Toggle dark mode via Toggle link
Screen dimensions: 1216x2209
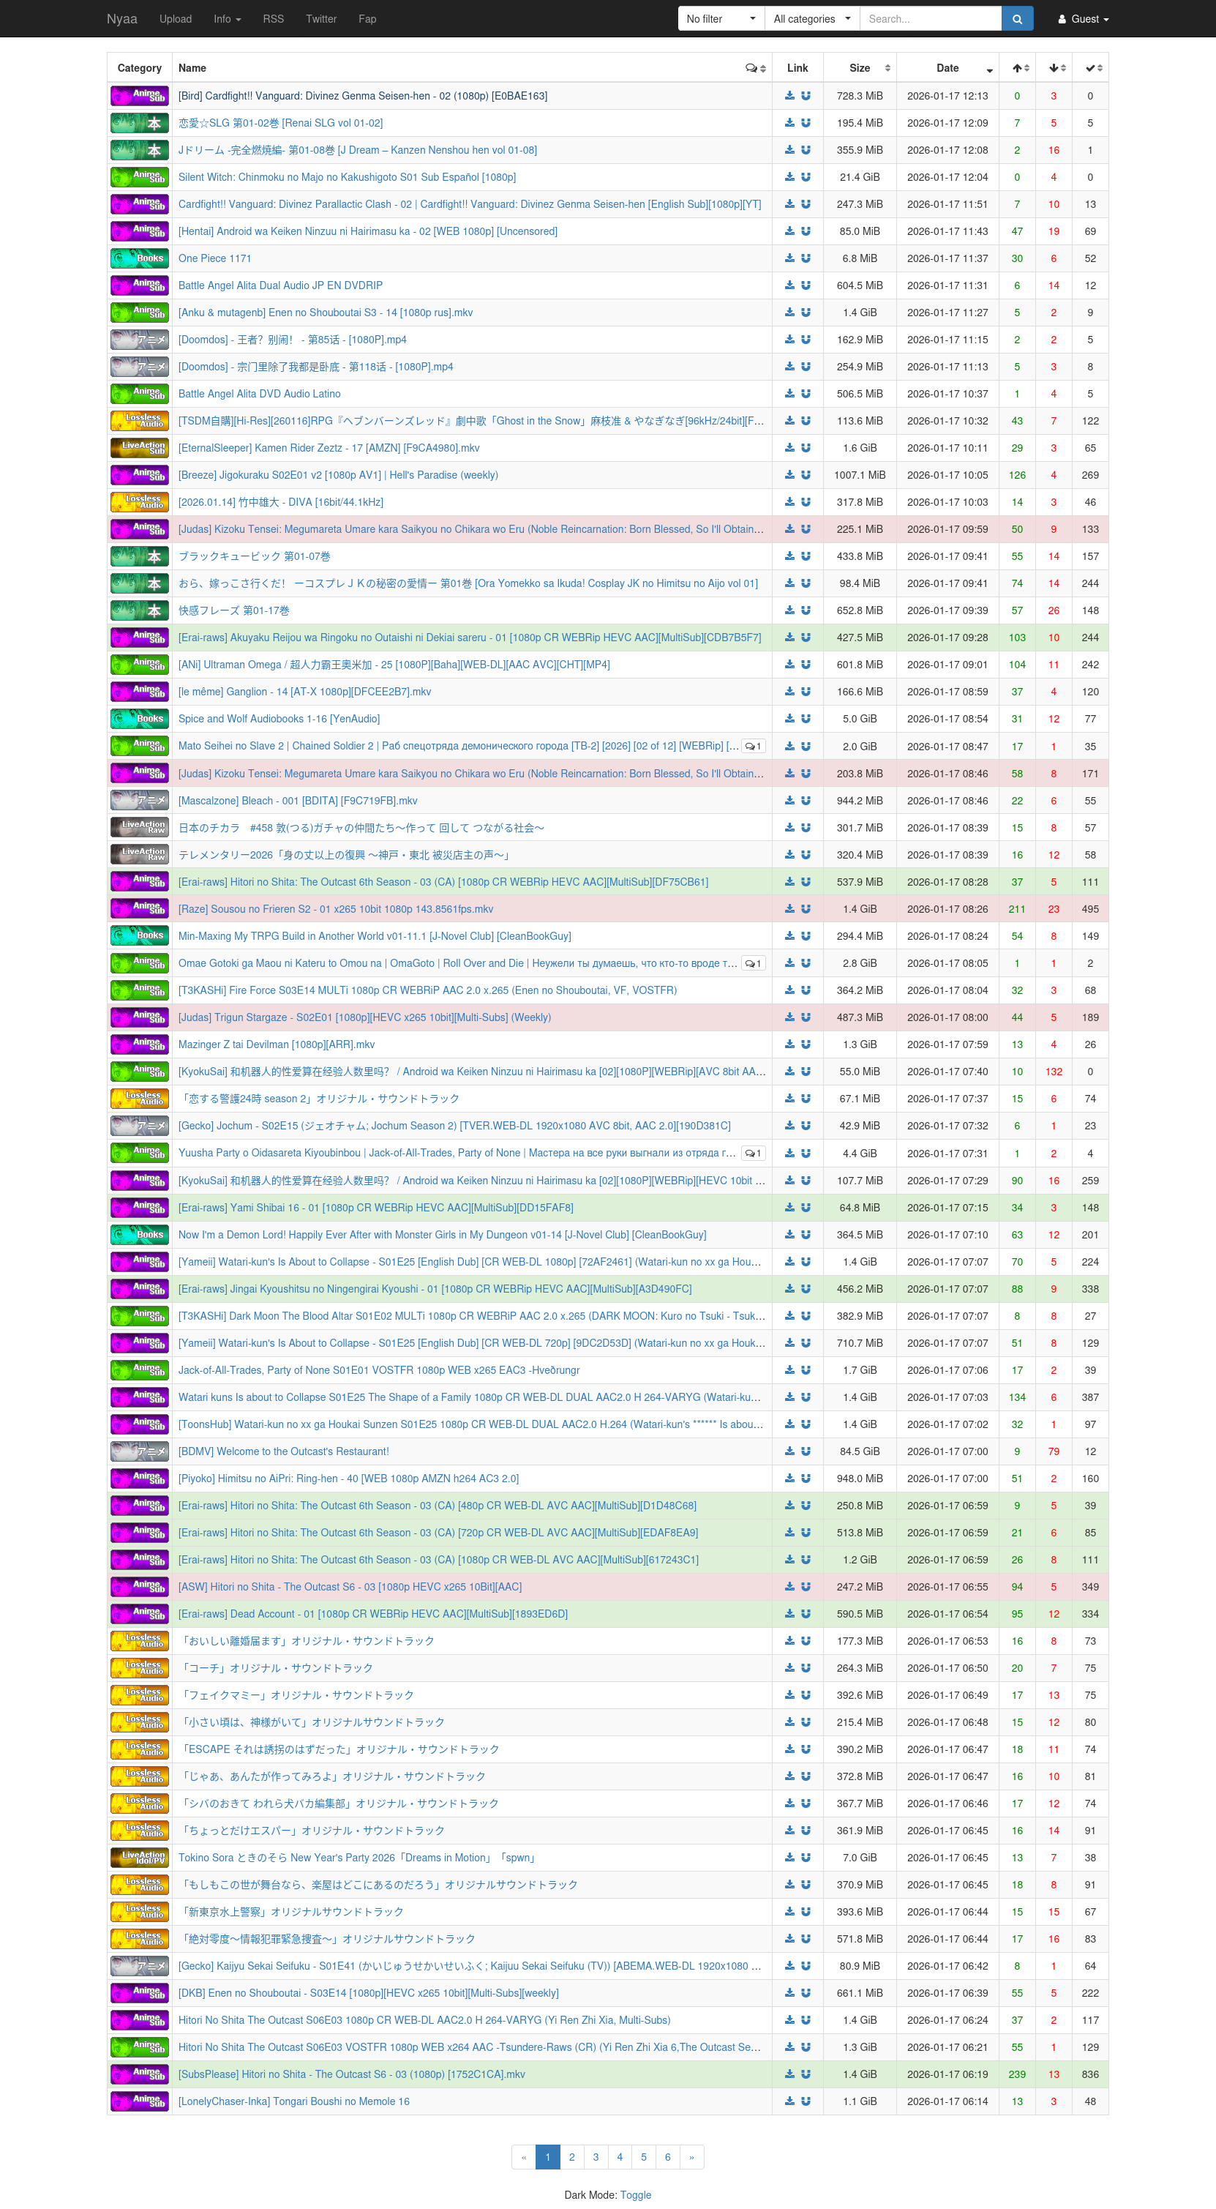[635, 2194]
